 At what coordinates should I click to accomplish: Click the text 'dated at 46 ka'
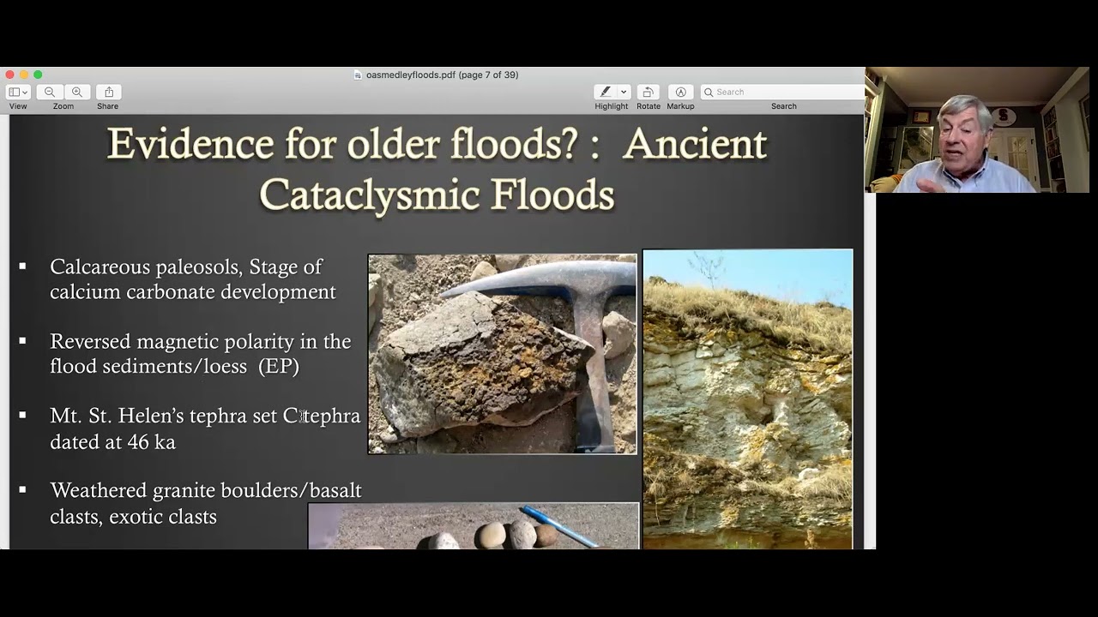pos(112,442)
